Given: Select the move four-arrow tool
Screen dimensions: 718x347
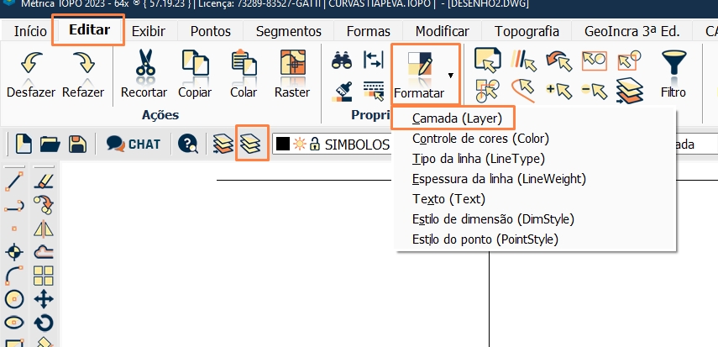Looking at the screenshot, I should point(44,299).
